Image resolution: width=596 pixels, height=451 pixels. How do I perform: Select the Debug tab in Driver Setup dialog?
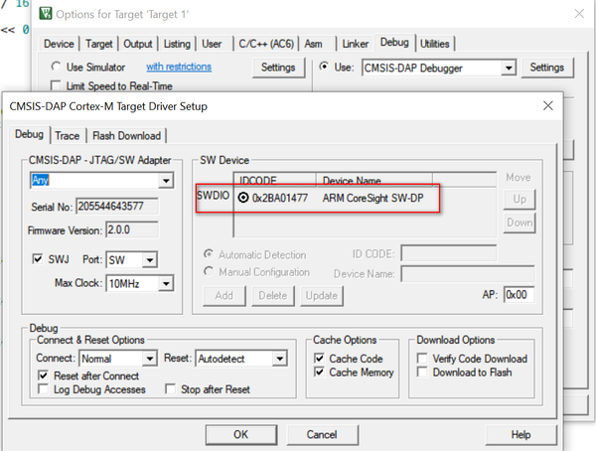point(29,134)
